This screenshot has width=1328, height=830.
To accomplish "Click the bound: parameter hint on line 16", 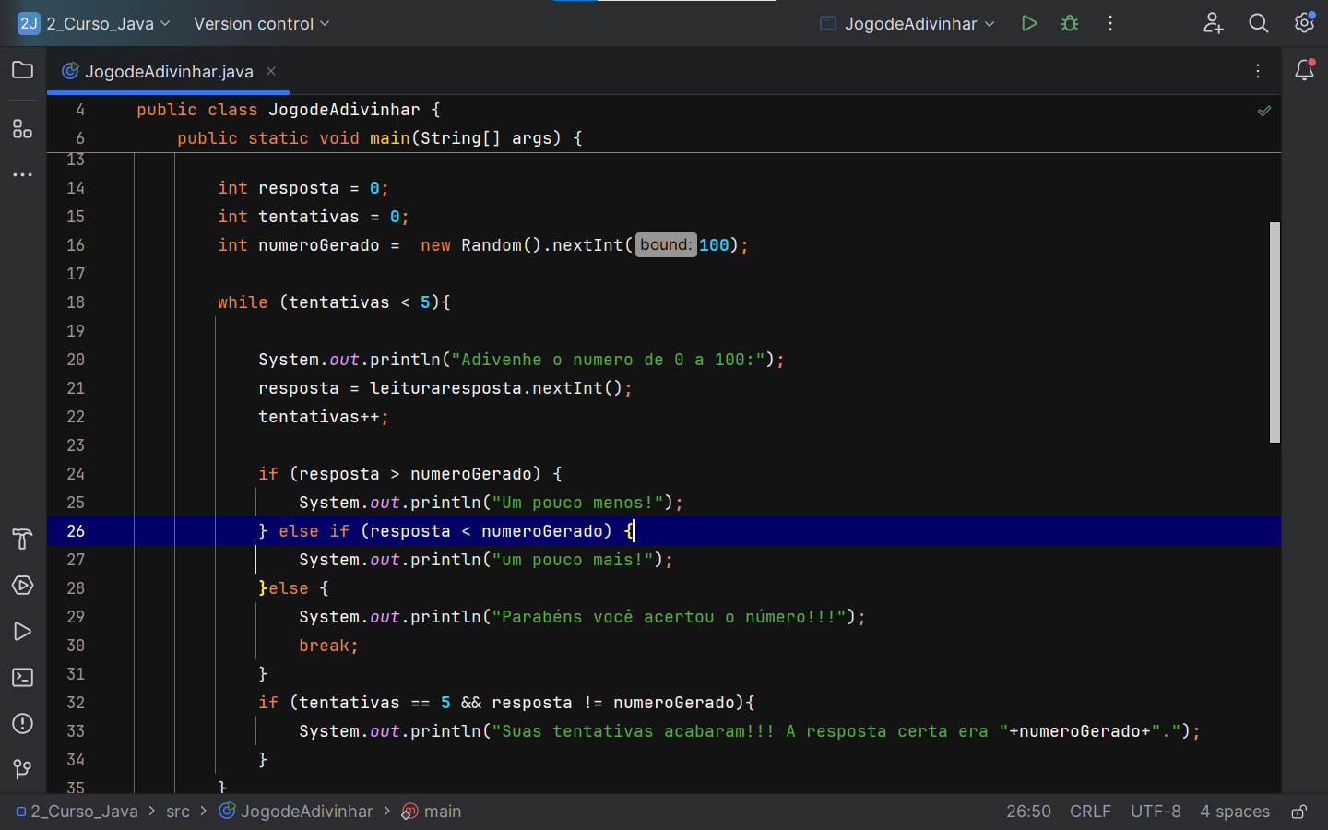I will (x=666, y=244).
